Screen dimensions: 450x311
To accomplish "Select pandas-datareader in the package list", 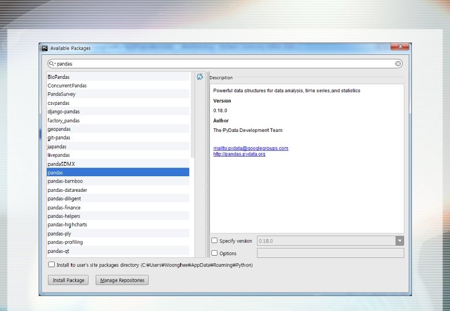I will pos(118,190).
